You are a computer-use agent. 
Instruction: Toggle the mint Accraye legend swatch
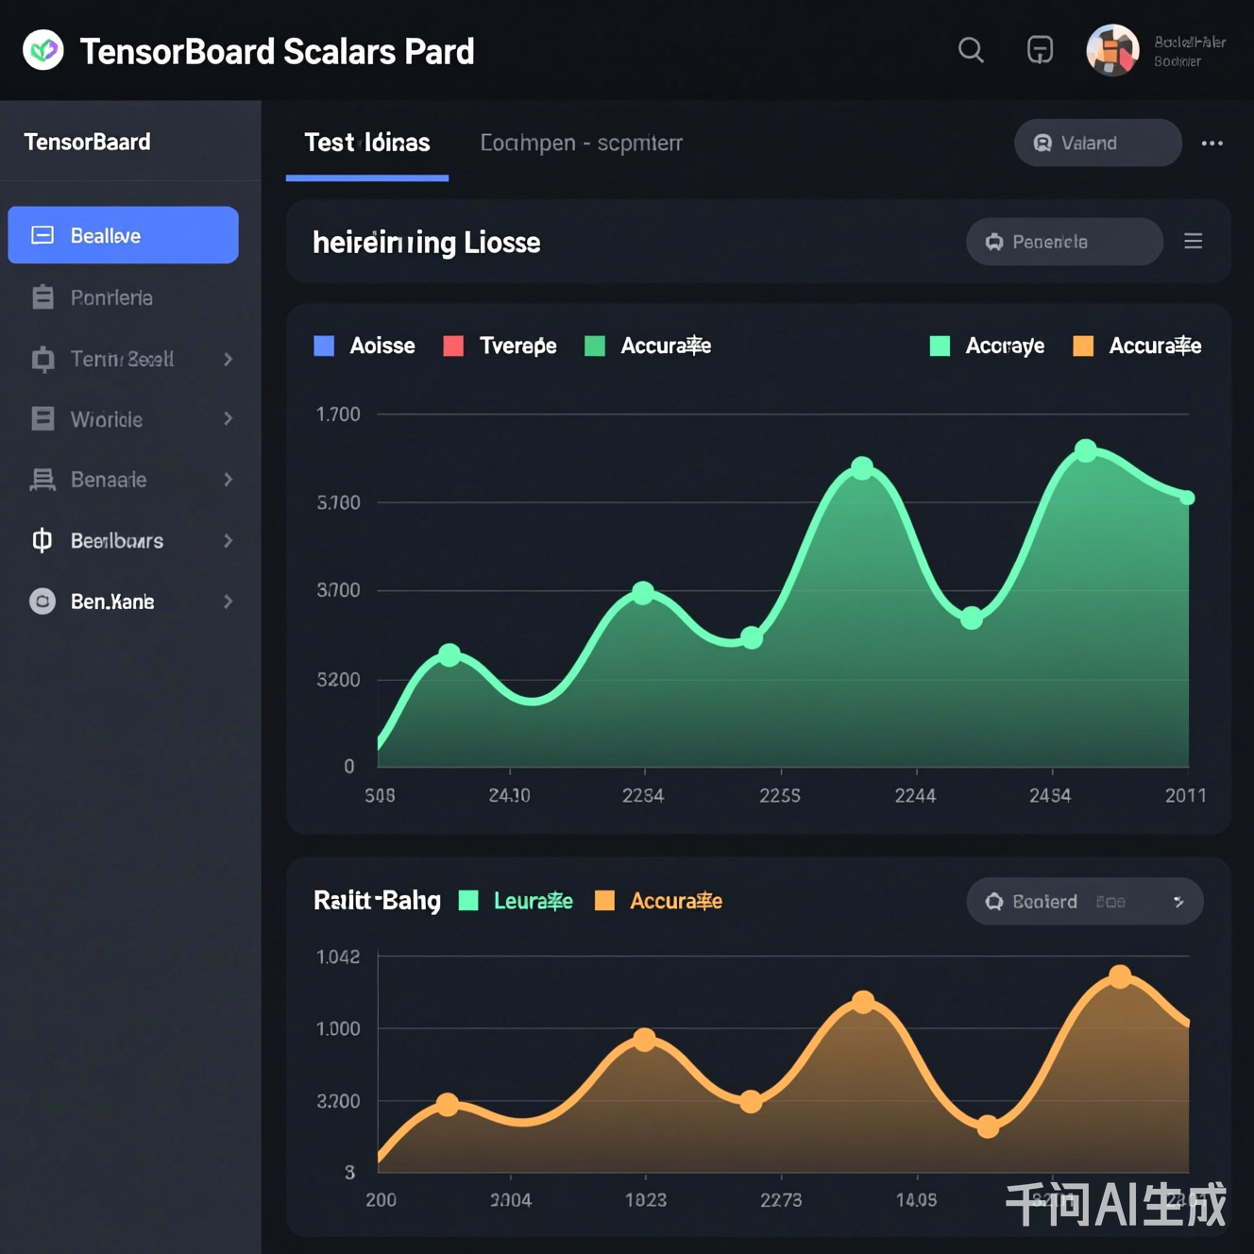tap(940, 346)
